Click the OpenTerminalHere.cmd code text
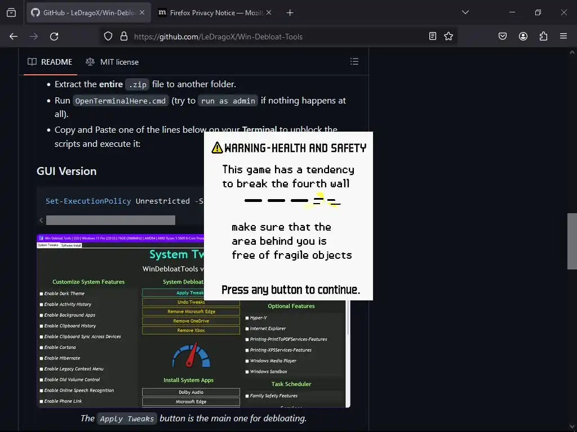Screen dimensions: 577x432 tap(121, 101)
